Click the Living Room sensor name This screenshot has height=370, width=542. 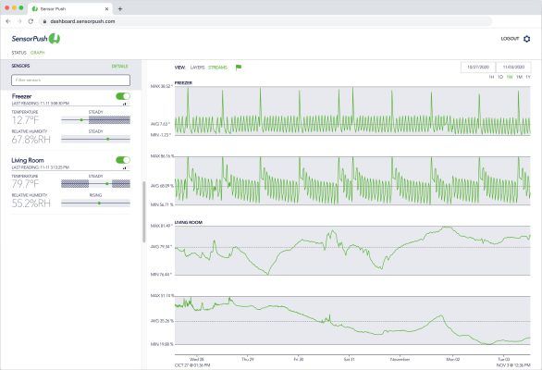28,160
